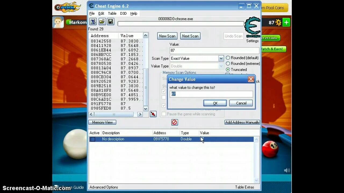
Task: Click Double type cell of 091F5778
Action: click(186, 139)
